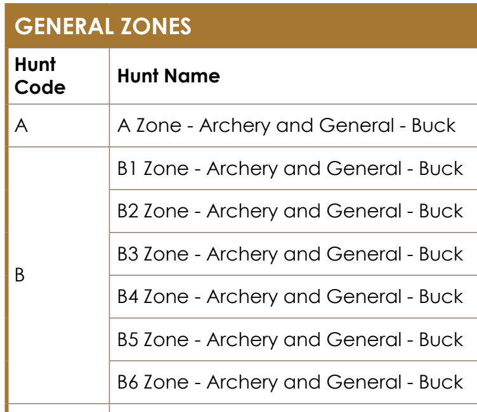
Task: Select B4 Zone Archery and General Buck row
Action: point(293,297)
